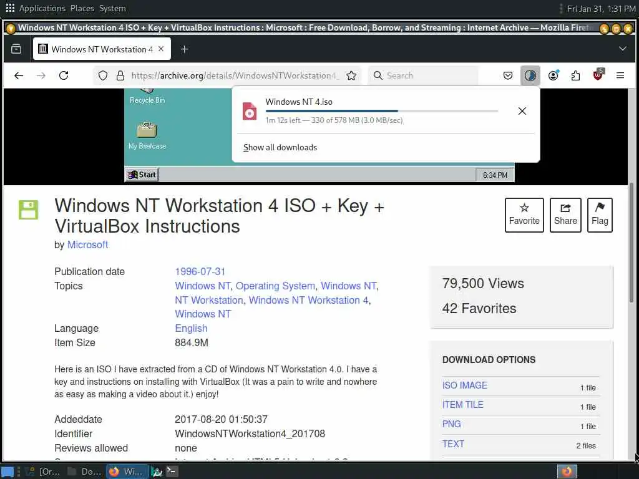Select the identifier WindowsNTWorkstation4_201708 text

tap(250, 434)
